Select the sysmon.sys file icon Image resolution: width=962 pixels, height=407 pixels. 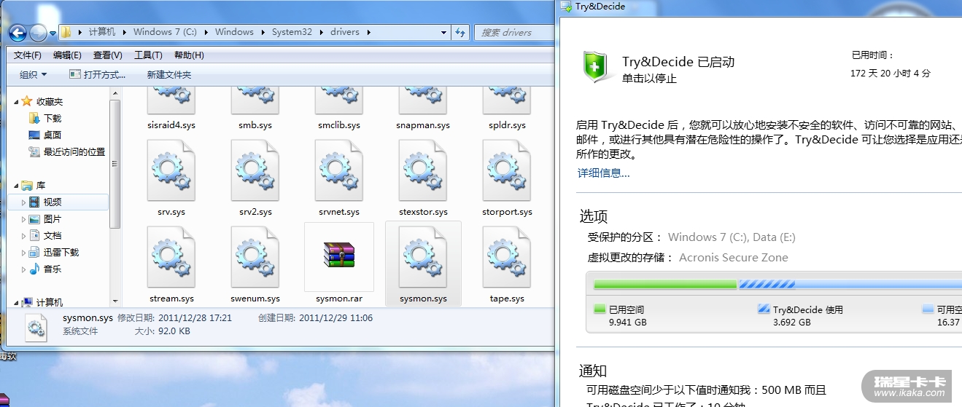[x=423, y=257]
